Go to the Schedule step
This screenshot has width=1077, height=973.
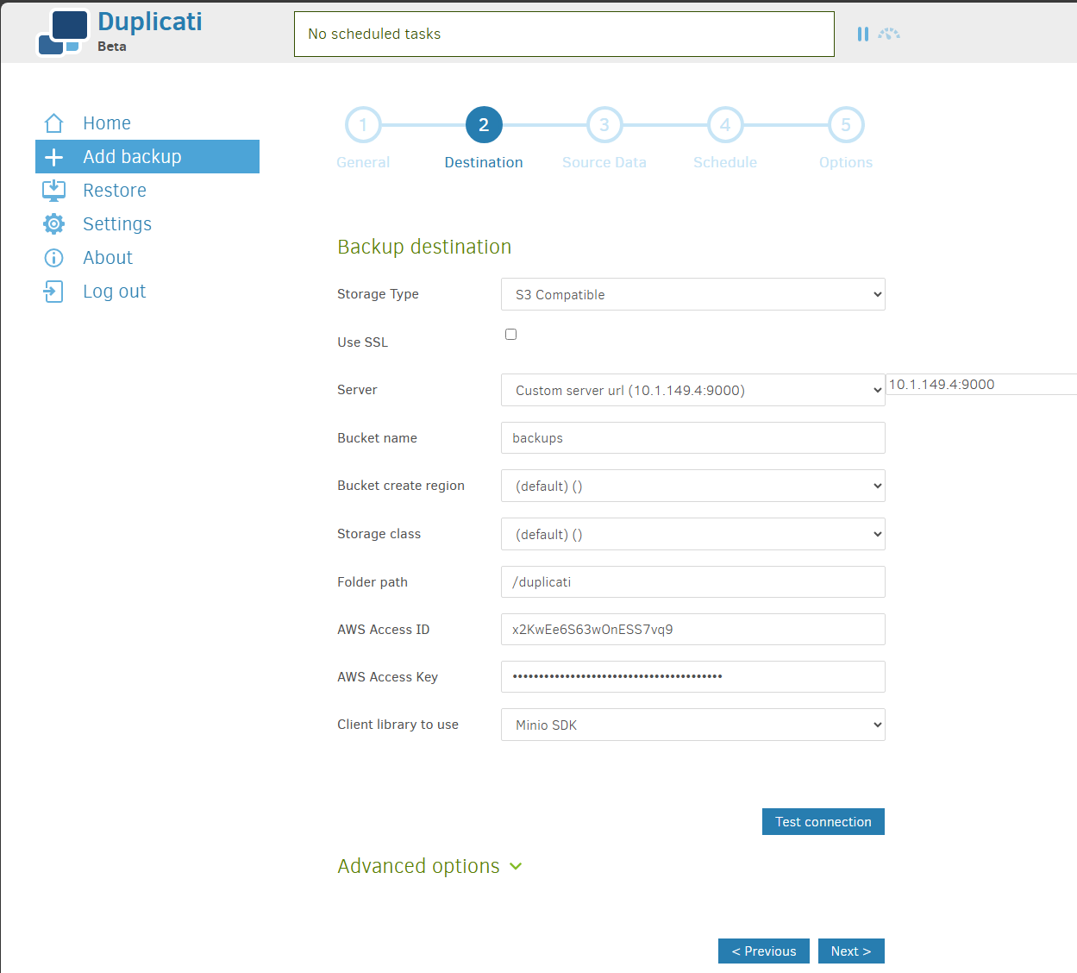[x=725, y=124]
